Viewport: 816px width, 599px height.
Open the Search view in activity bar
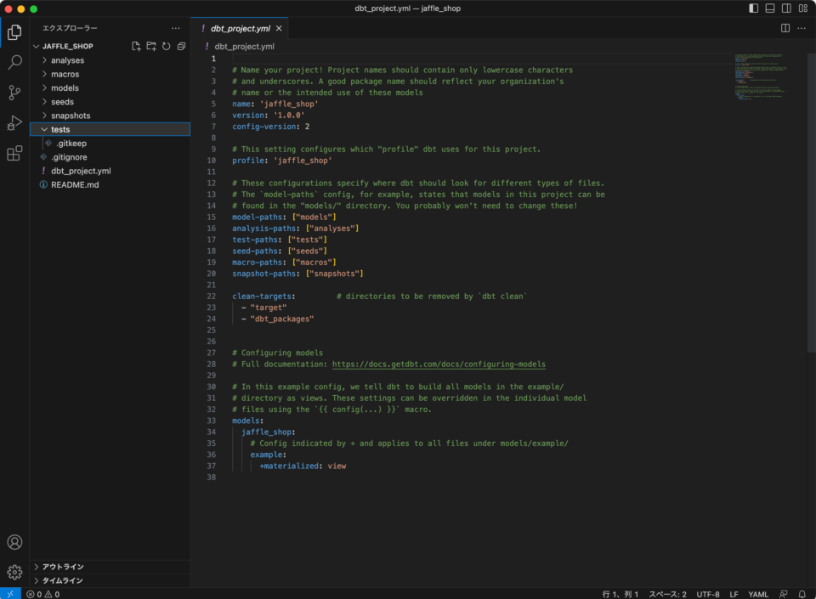click(x=14, y=62)
